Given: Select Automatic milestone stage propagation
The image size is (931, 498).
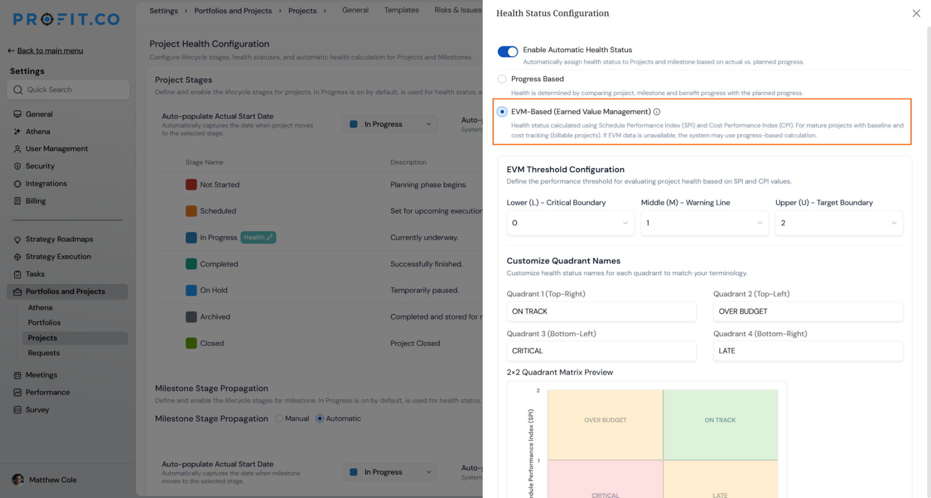Looking at the screenshot, I should point(319,418).
